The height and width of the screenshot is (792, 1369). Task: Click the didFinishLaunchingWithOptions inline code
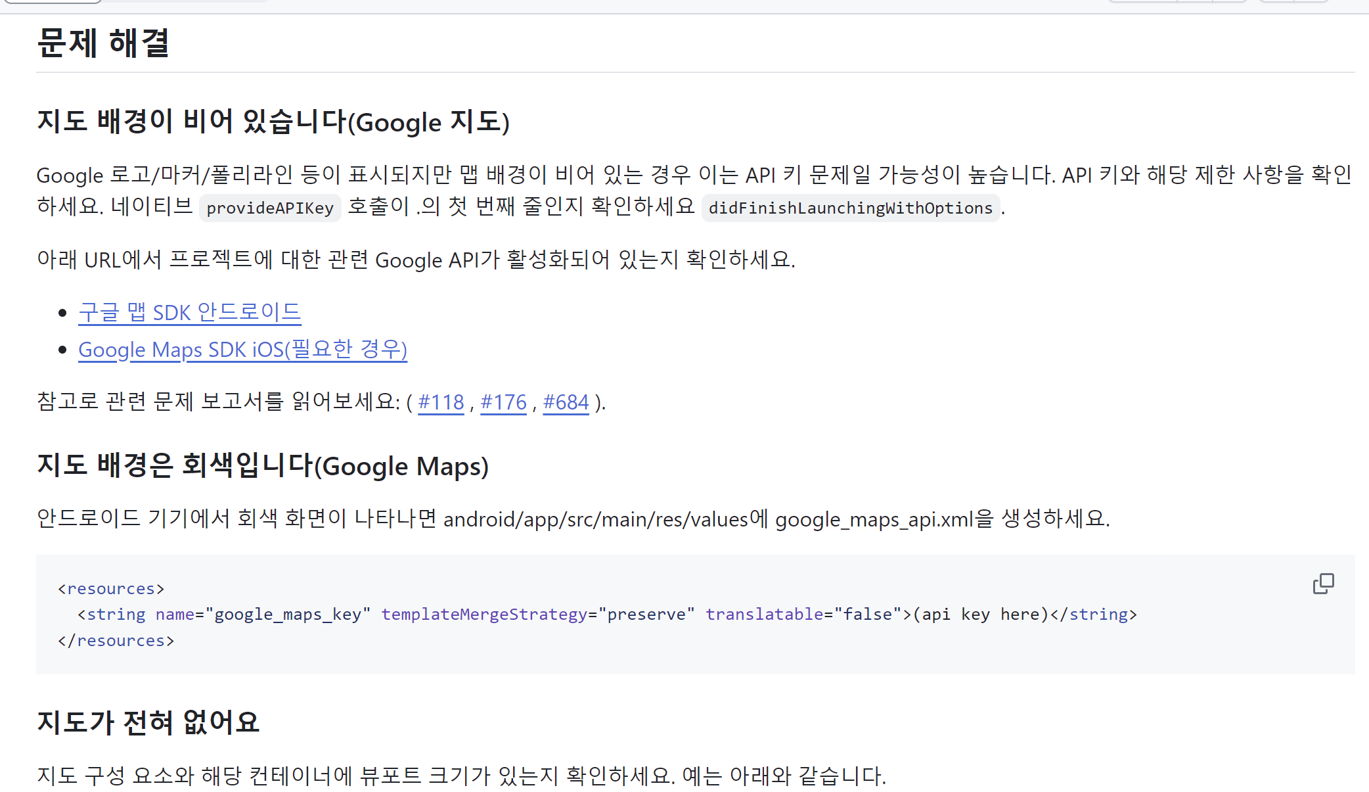pyautogui.click(x=850, y=208)
